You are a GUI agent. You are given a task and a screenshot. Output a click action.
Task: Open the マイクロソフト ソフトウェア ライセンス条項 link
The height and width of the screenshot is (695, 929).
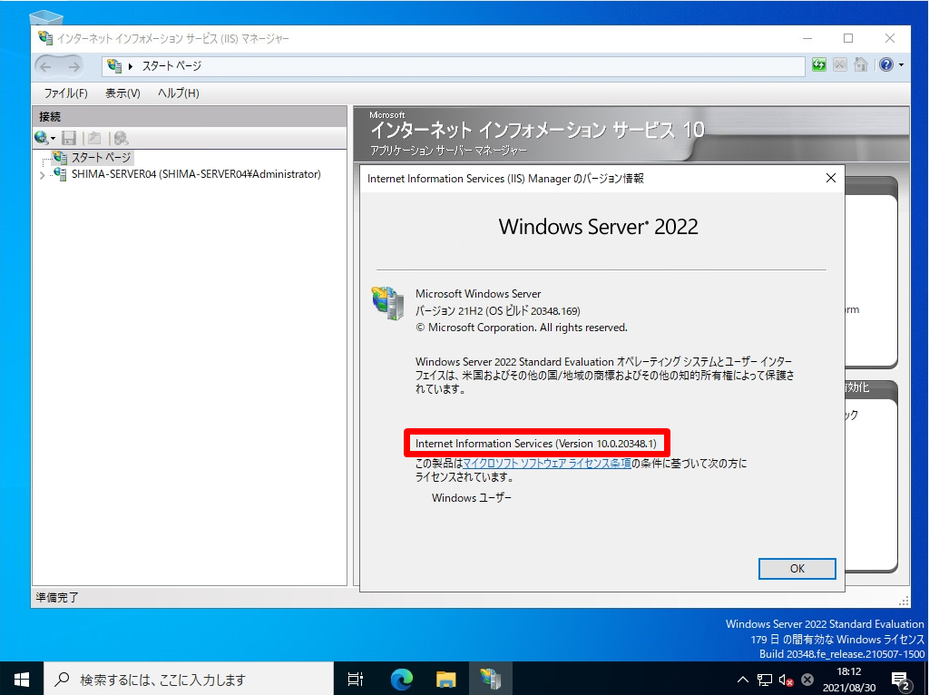[546, 464]
